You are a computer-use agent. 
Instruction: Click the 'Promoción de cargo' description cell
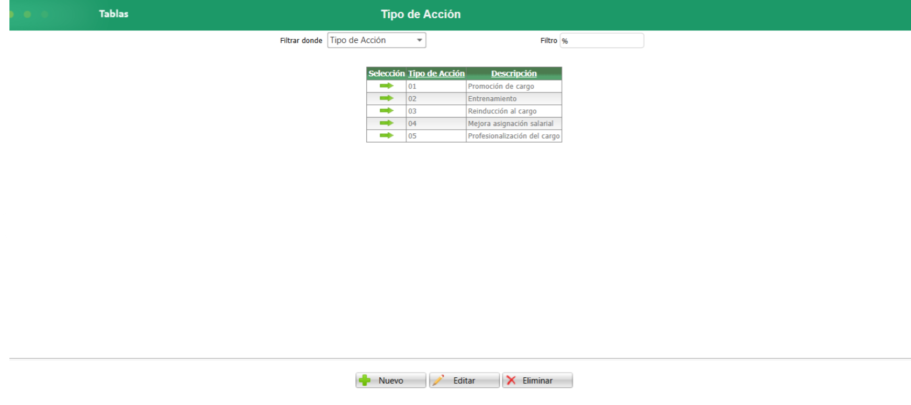tap(514, 86)
